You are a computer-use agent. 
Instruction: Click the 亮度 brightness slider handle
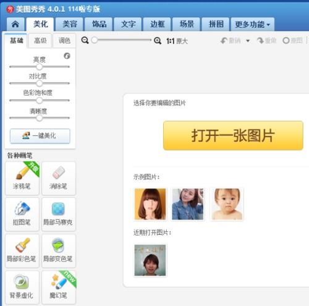(x=40, y=67)
